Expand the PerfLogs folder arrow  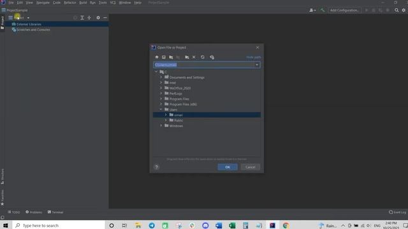[x=161, y=94]
